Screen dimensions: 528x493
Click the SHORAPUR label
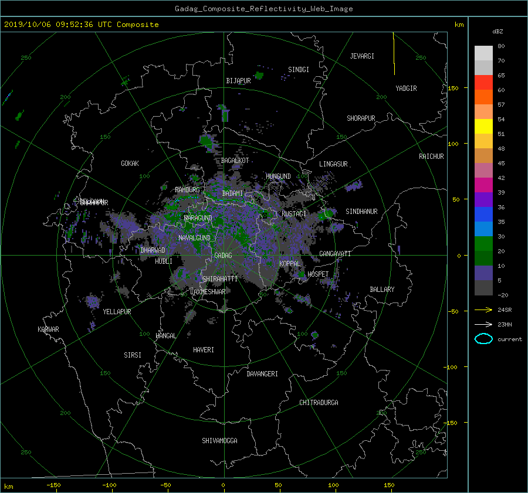[361, 118]
